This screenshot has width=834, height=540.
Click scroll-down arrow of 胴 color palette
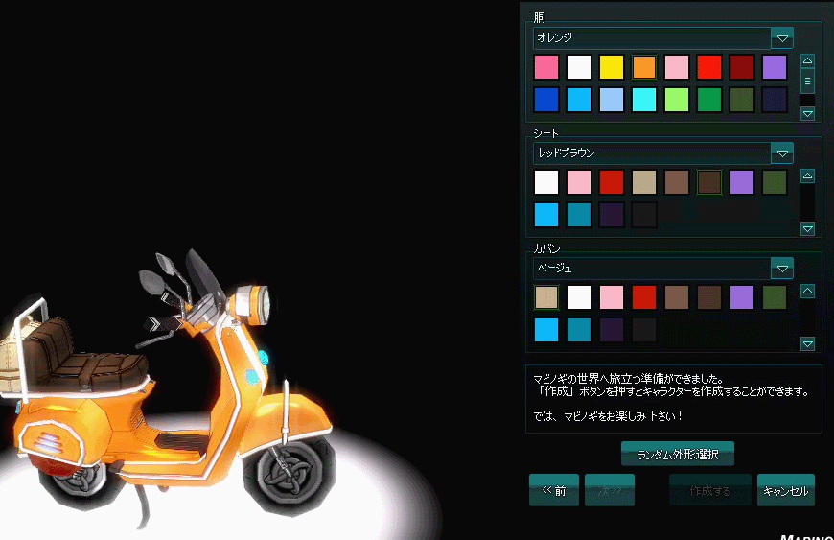click(807, 114)
